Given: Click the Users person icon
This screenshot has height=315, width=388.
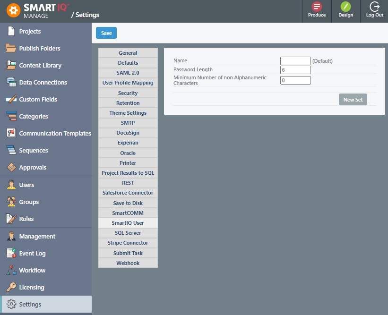Looking at the screenshot, I should [x=11, y=185].
